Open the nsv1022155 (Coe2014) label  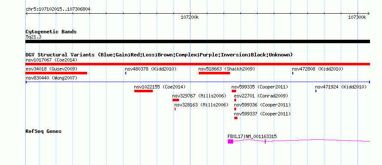point(160,87)
